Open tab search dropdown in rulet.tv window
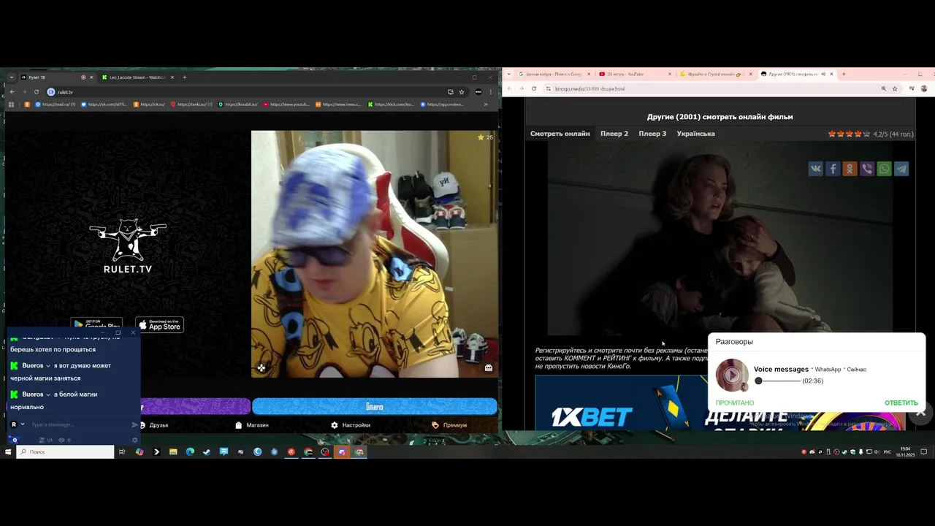Screen dimensions: 935x526 click(x=12, y=77)
